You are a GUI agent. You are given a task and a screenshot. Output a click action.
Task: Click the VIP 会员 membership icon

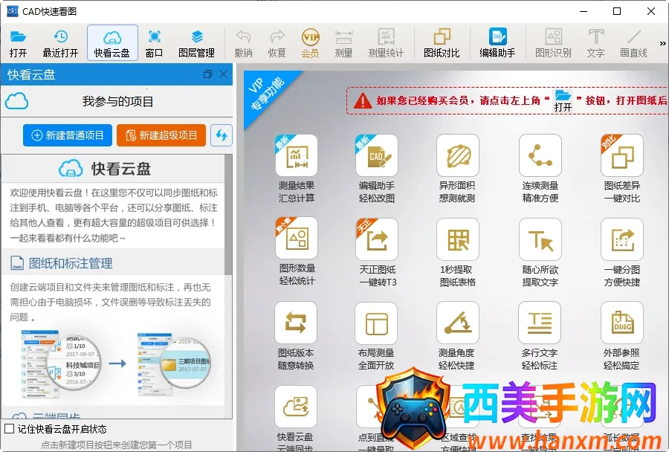pos(310,43)
